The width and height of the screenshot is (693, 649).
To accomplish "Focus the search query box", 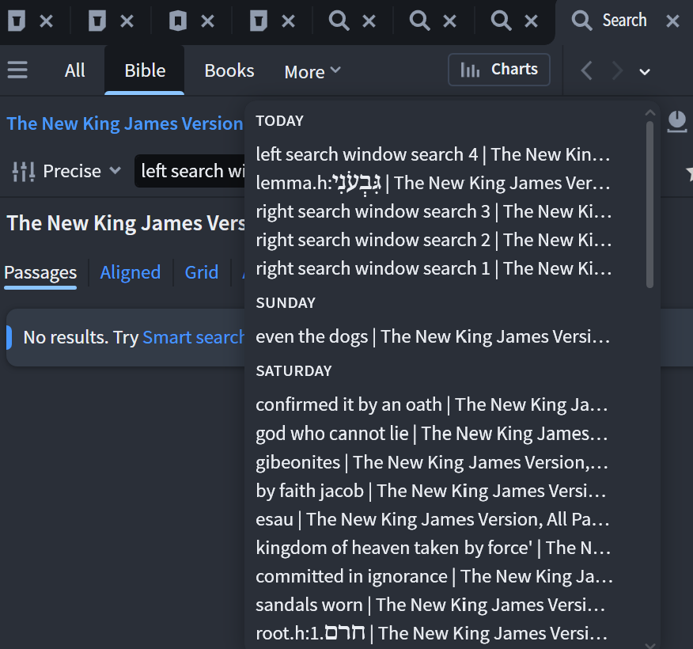I will pos(190,171).
